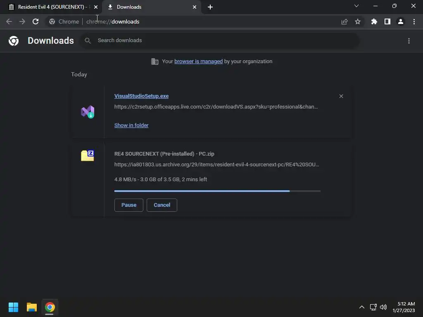Click the 4.8 MB/s download status text
This screenshot has height=317, width=423.
point(161,179)
